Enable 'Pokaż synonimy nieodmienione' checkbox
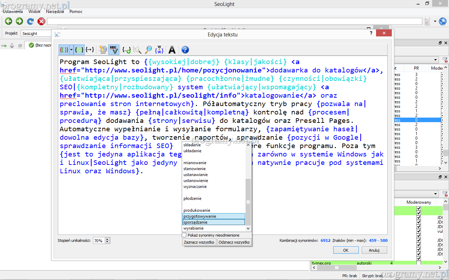 (184, 235)
